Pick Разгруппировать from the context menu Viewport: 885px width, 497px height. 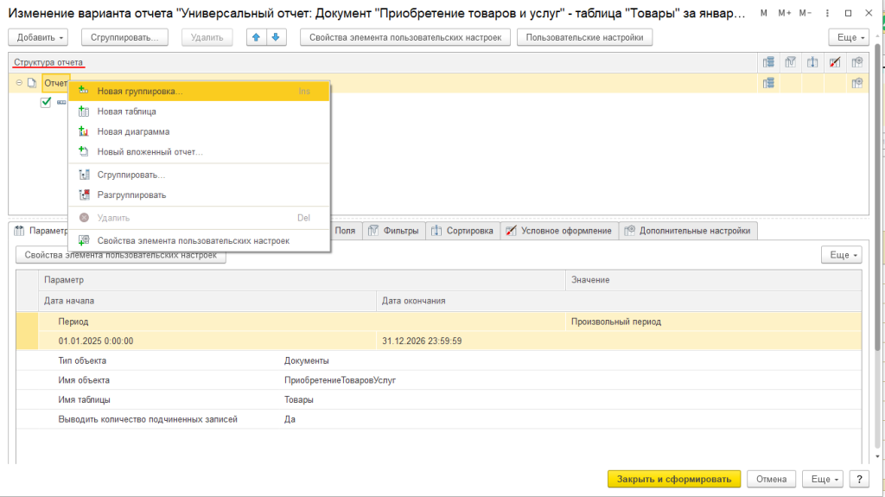pos(131,195)
